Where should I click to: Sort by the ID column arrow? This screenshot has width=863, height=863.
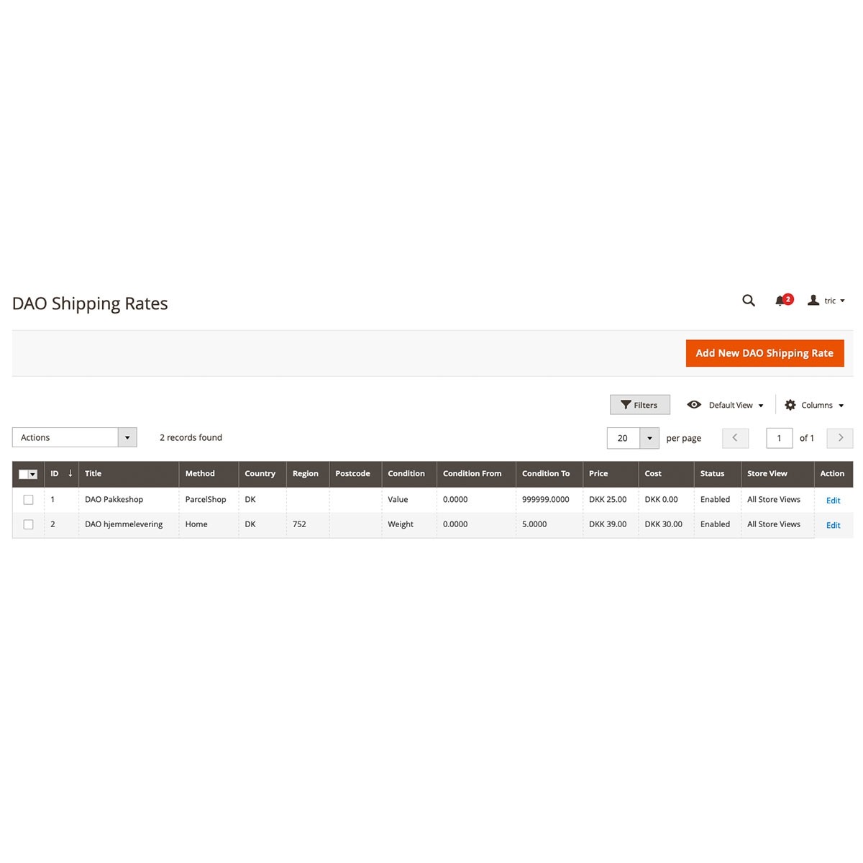point(70,473)
